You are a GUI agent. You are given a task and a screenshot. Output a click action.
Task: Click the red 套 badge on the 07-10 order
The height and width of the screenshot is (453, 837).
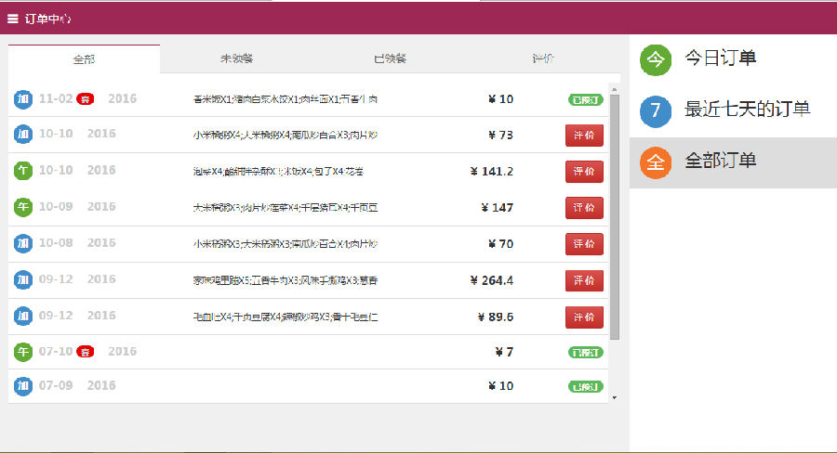[86, 352]
